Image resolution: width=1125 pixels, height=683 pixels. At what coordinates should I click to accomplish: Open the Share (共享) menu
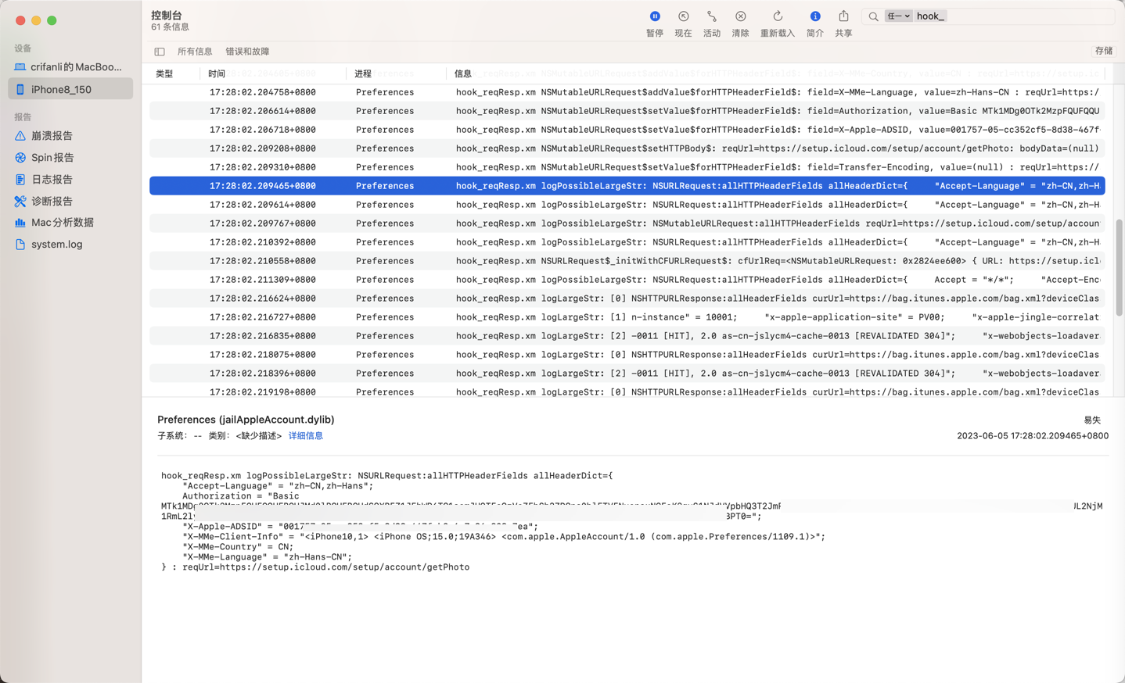click(843, 16)
